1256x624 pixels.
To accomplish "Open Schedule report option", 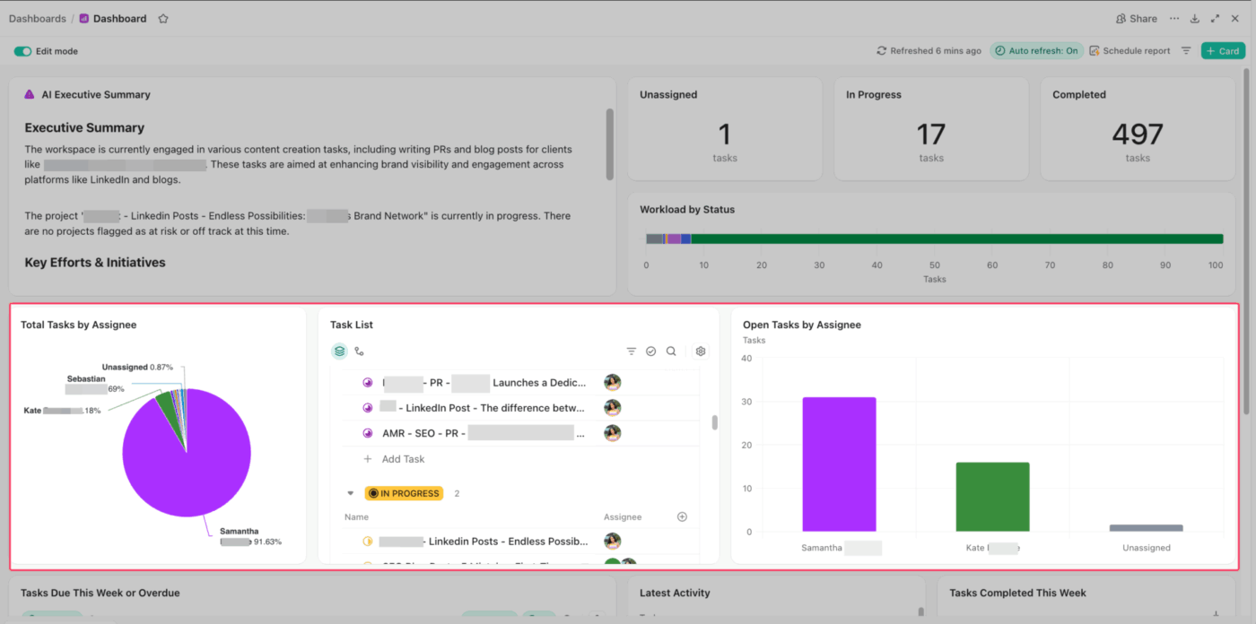I will coord(1130,51).
